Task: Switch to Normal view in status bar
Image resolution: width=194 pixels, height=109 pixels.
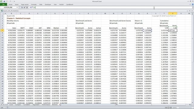Action: (x=166, y=108)
